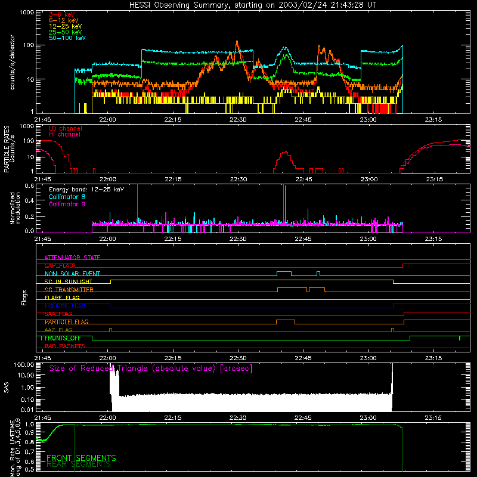Click the GAP_FLAG label
The width and height of the screenshot is (477, 477).
(60, 265)
